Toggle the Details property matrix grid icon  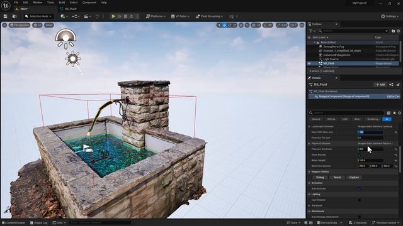(x=389, y=113)
